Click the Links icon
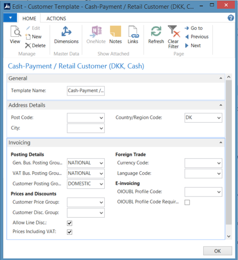 coord(133,32)
